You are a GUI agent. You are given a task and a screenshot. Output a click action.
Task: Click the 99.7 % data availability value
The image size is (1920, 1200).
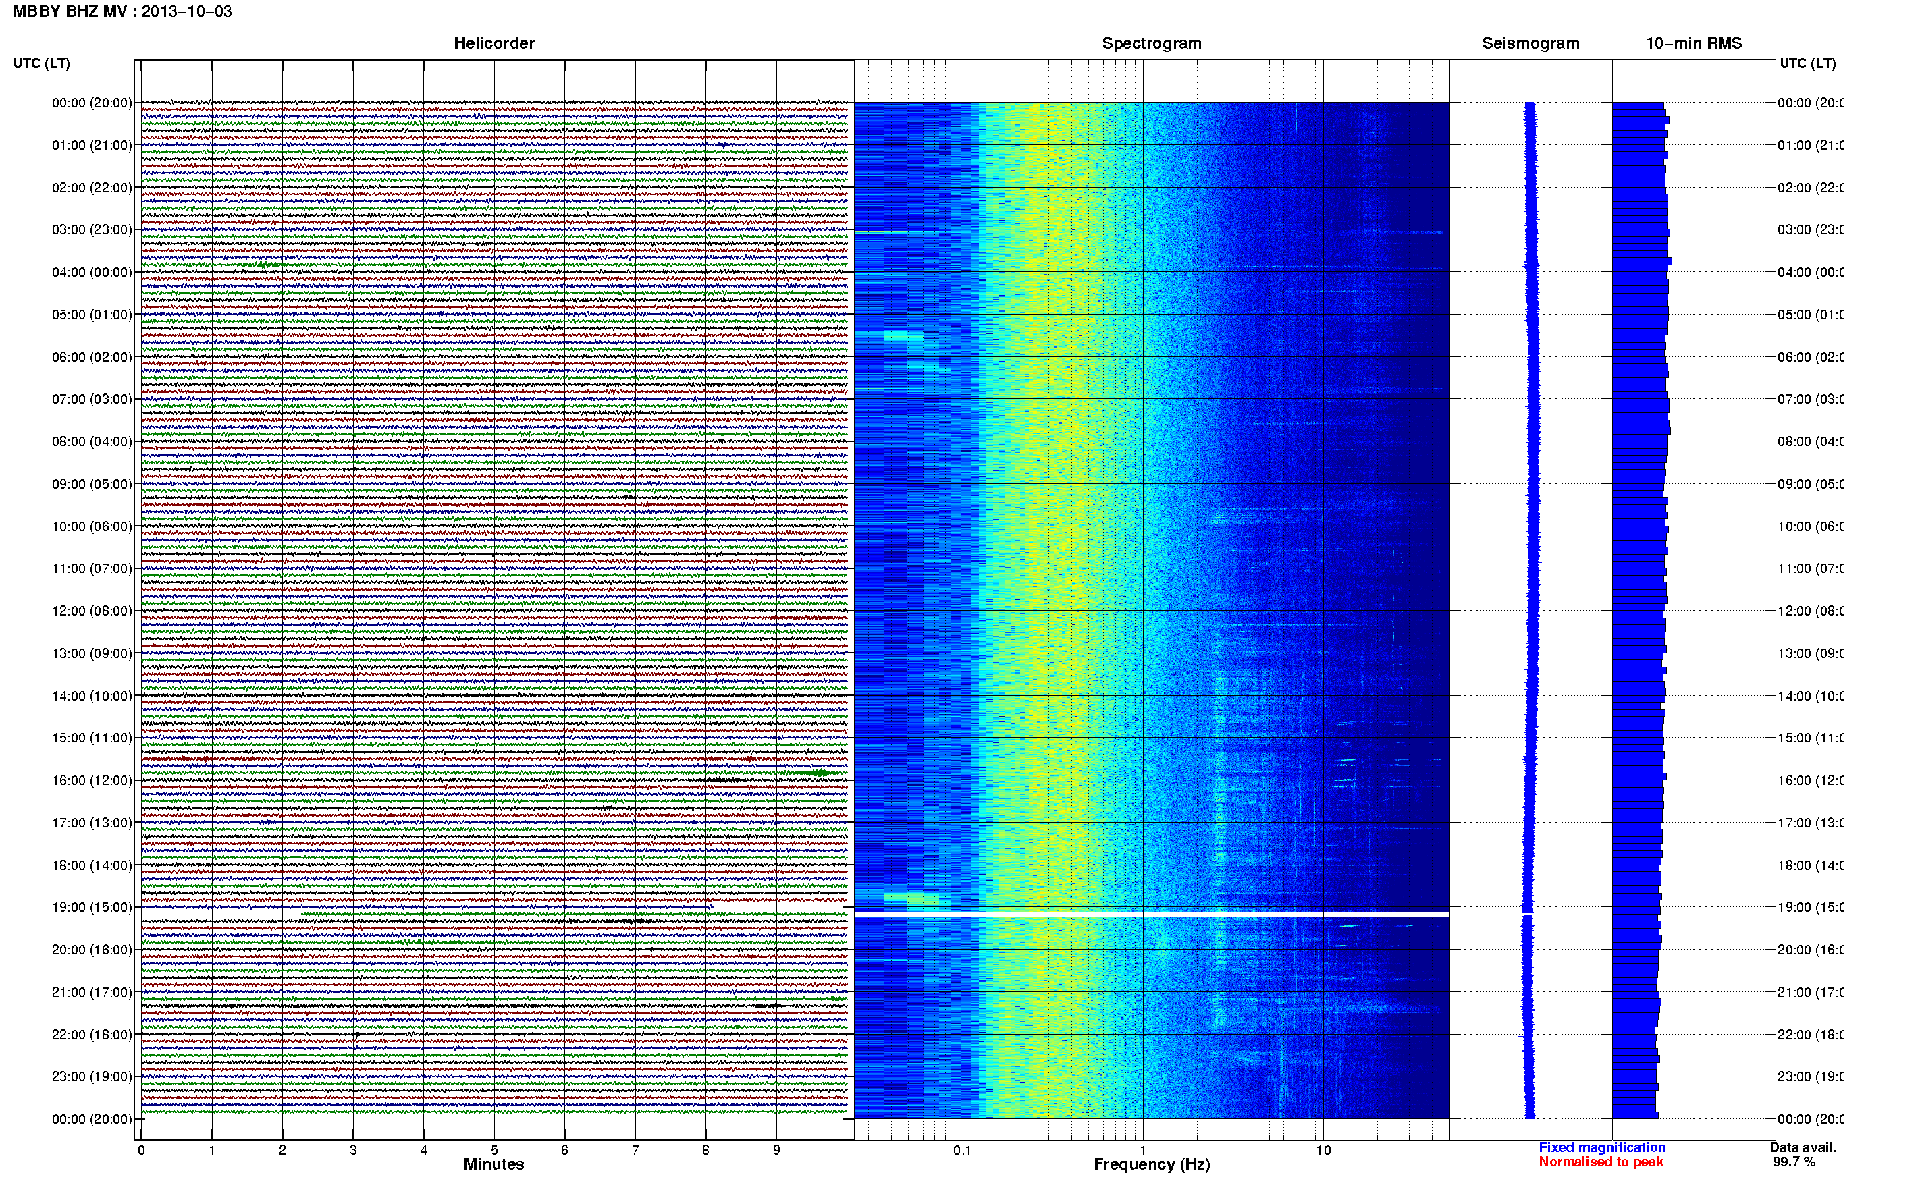(1794, 1162)
